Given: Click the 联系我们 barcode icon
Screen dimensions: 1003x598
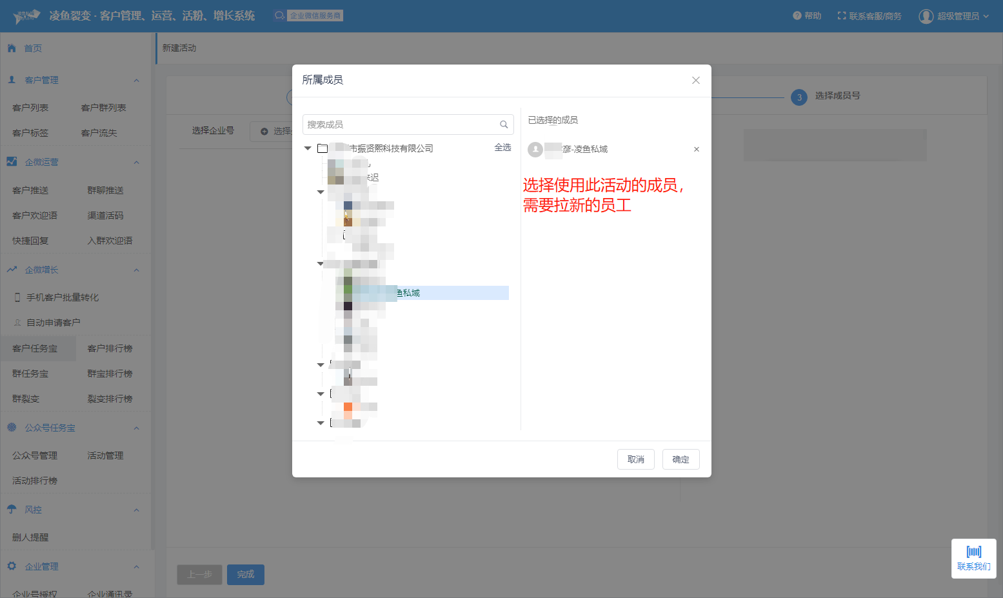Looking at the screenshot, I should (973, 552).
